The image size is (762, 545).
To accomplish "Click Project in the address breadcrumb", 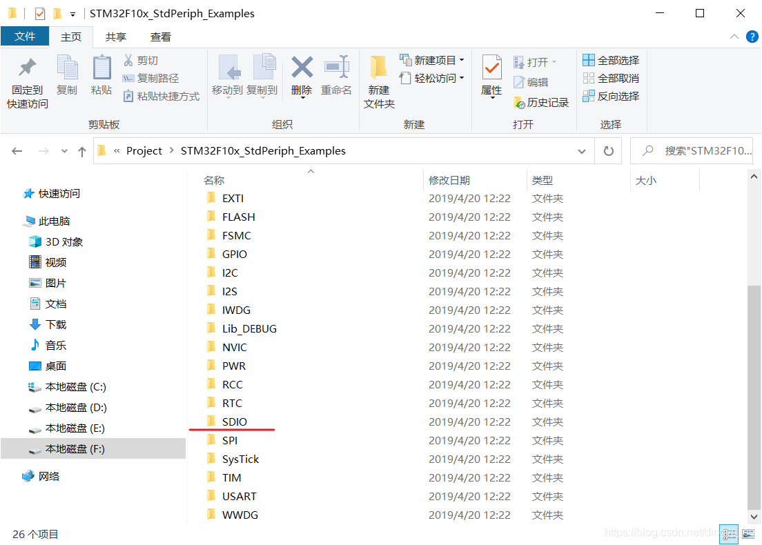I will coord(144,151).
